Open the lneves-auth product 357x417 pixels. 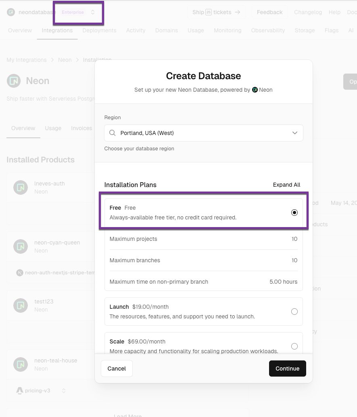[49, 183]
